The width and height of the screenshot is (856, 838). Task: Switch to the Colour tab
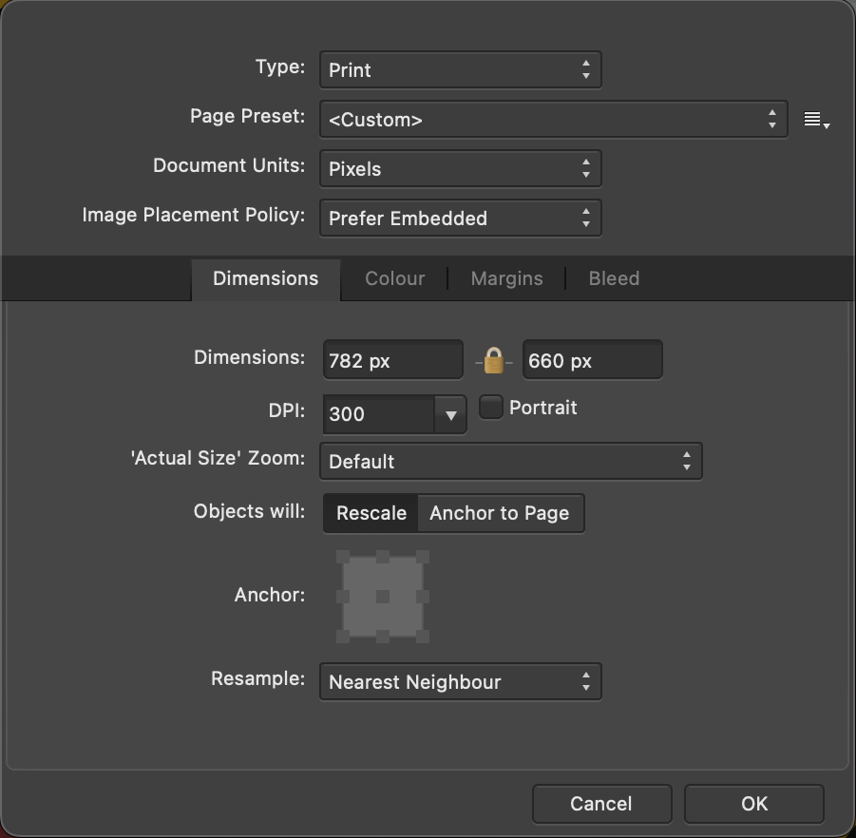[394, 278]
